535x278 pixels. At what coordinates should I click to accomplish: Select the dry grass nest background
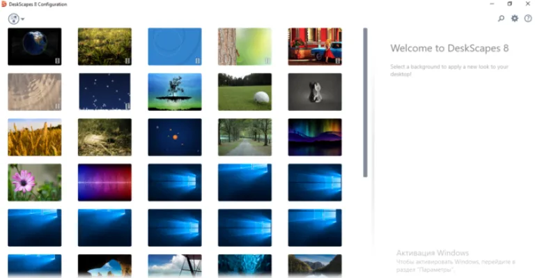(104, 137)
